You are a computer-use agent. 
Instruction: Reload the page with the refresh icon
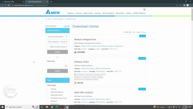click(x=9, y=5)
